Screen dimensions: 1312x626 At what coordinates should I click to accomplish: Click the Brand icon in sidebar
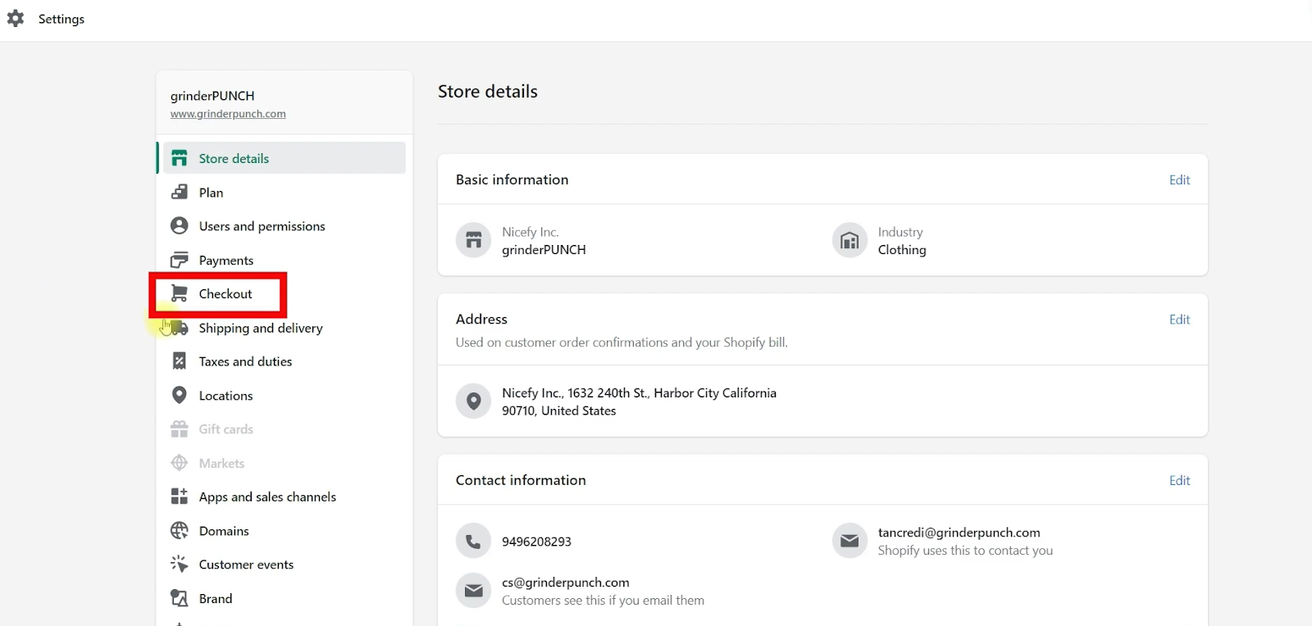tap(180, 598)
